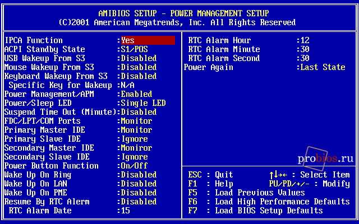Select Primary Slave IDE Ignore value
Image resolution: width=359 pixels, height=224 pixels.
tap(135, 139)
